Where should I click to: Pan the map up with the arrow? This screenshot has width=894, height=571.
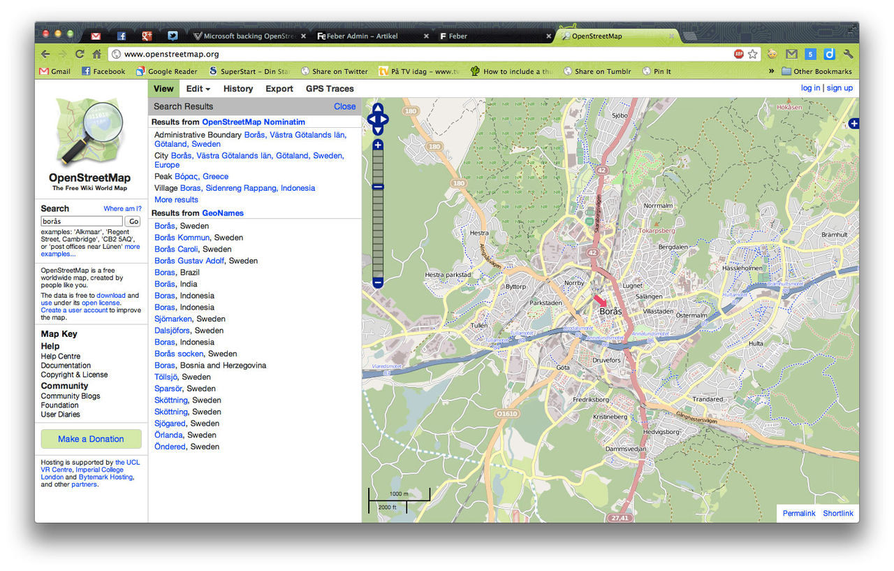(378, 108)
